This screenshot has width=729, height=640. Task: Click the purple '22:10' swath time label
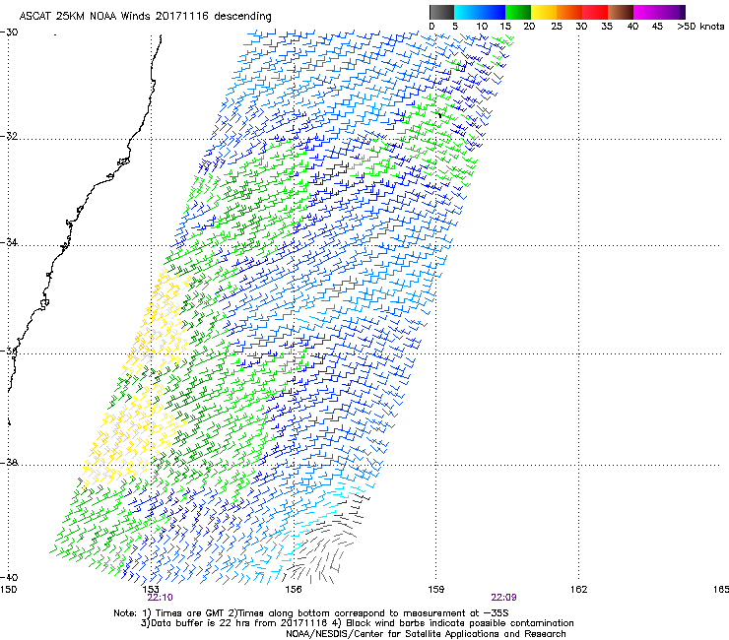[160, 598]
